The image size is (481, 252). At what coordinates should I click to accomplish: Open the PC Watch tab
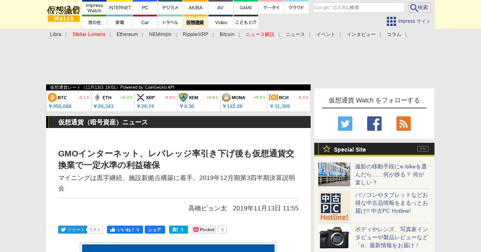[145, 7]
